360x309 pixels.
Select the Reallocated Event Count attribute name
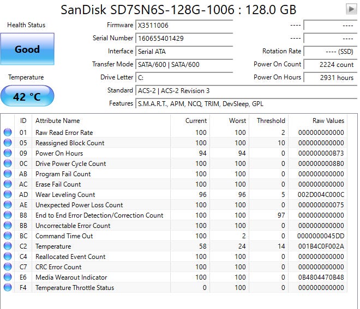click(70, 257)
